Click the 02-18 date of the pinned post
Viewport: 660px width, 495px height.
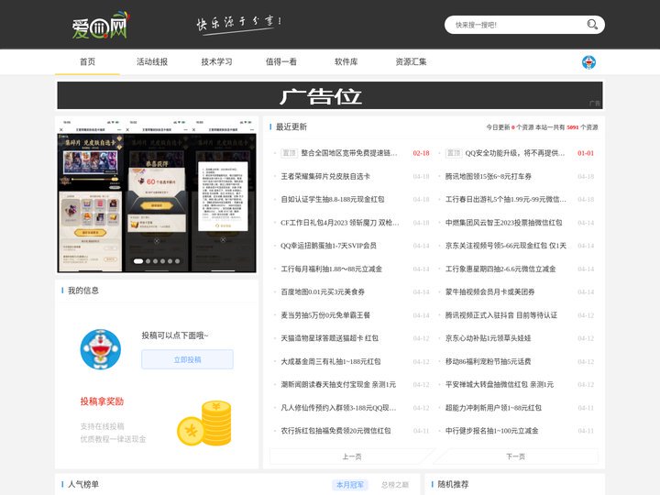pos(421,153)
